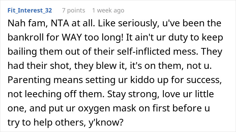Click the word bankroll in comment
The height and width of the screenshot is (132, 236).
point(26,37)
